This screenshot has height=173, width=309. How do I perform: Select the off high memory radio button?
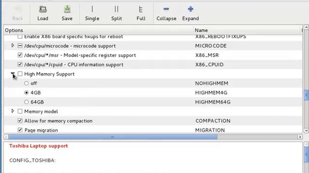click(27, 83)
